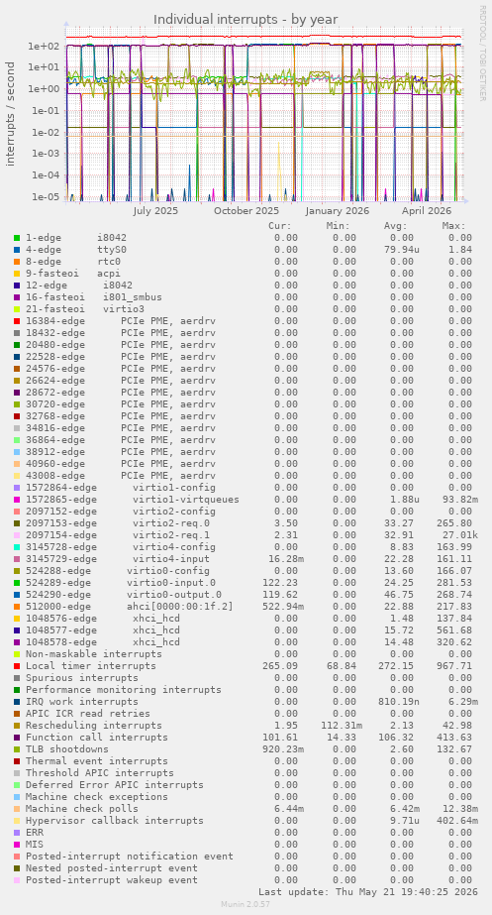Click the Munin 2.0.57 footer text
Image resolution: width=492 pixels, height=915 pixels.
click(x=246, y=904)
